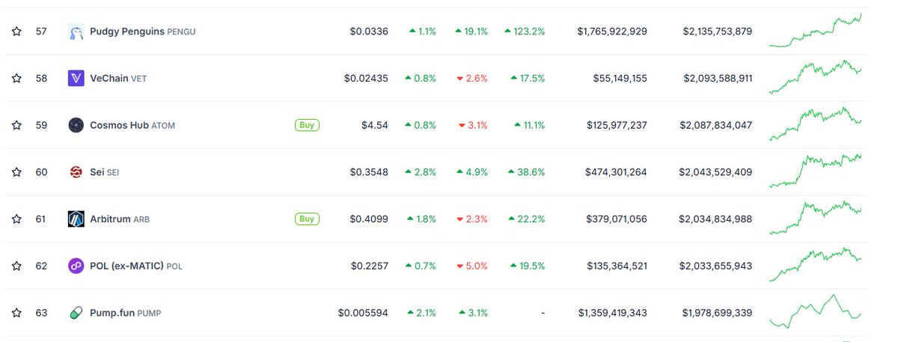
Task: Click Buy button for Cosmos Hub
Action: [307, 125]
